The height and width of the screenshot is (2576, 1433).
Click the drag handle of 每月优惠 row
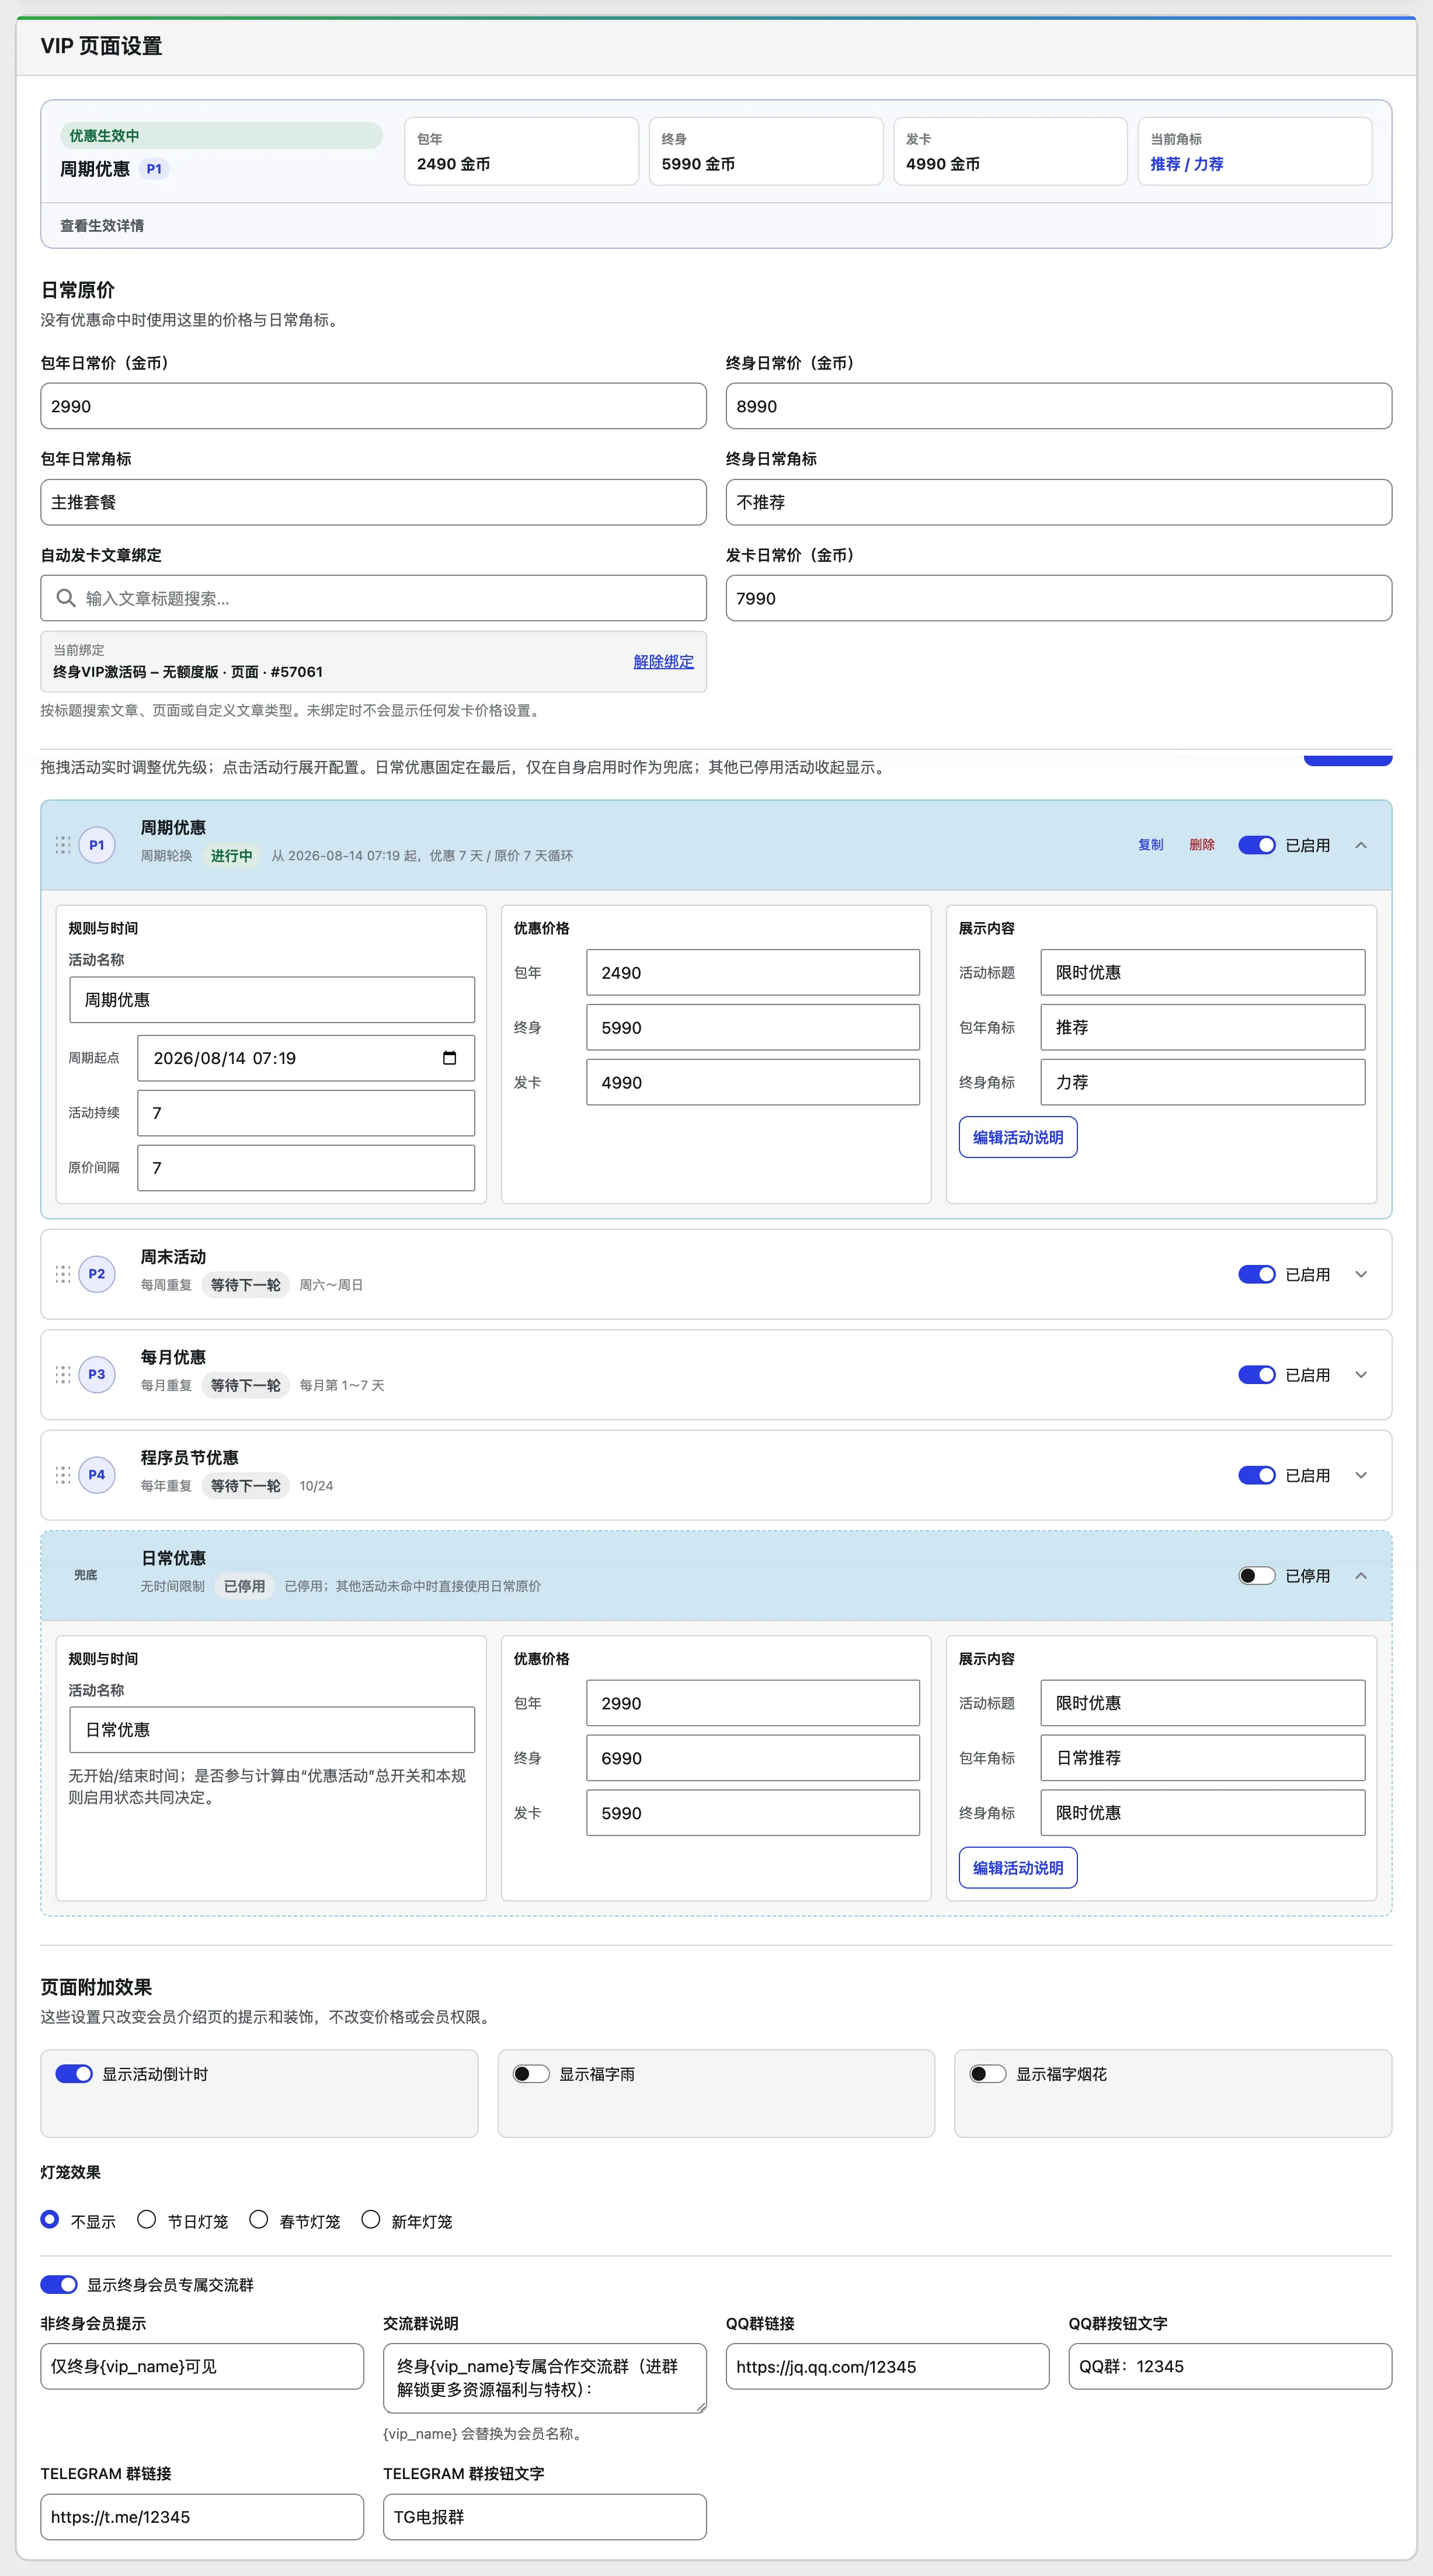(x=63, y=1374)
